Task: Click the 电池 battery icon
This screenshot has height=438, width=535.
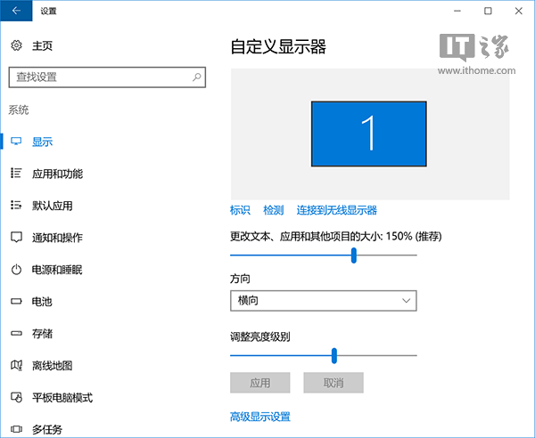Action: click(16, 302)
